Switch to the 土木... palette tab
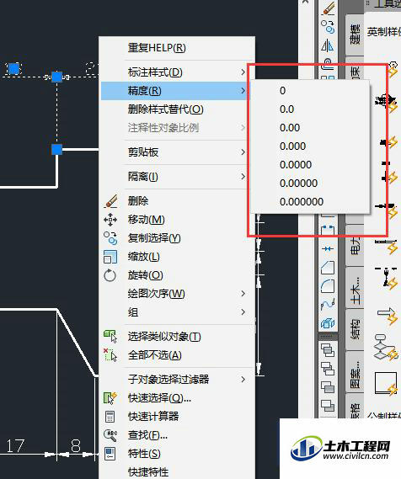 tap(355, 288)
